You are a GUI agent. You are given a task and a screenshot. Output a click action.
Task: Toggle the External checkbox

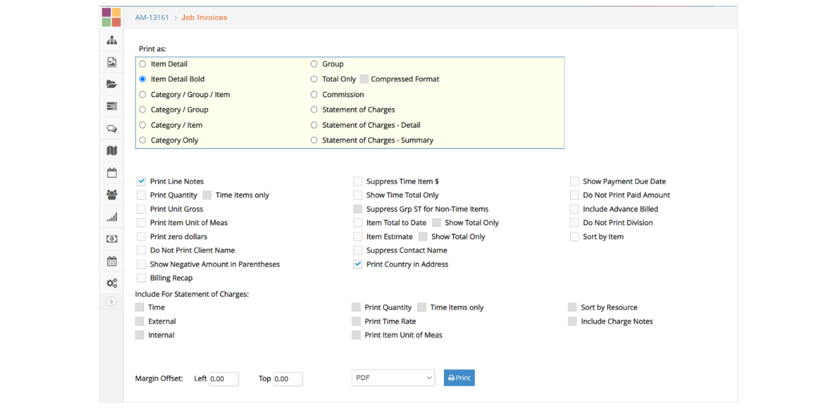coord(139,321)
